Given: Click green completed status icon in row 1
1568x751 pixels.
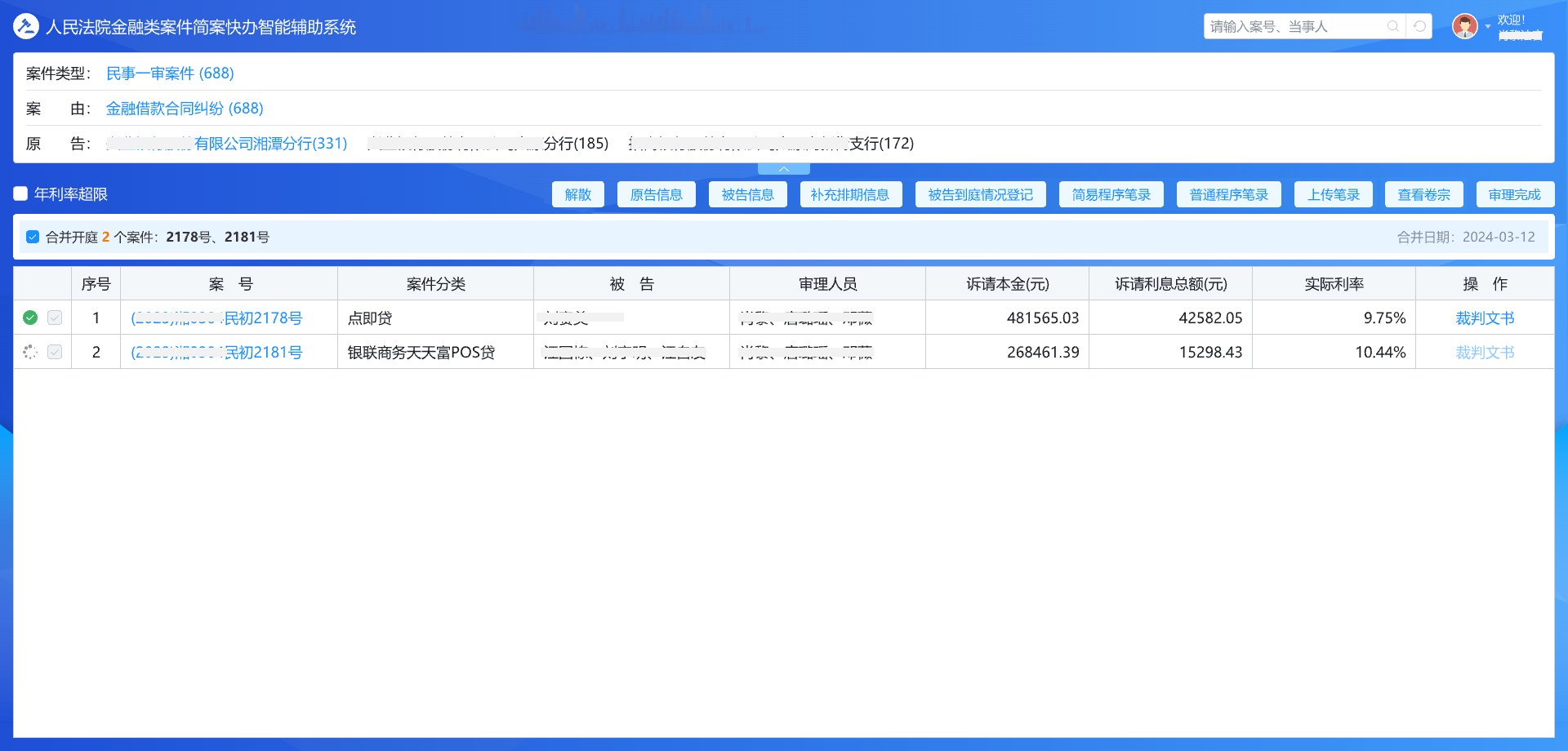Looking at the screenshot, I should click(30, 318).
